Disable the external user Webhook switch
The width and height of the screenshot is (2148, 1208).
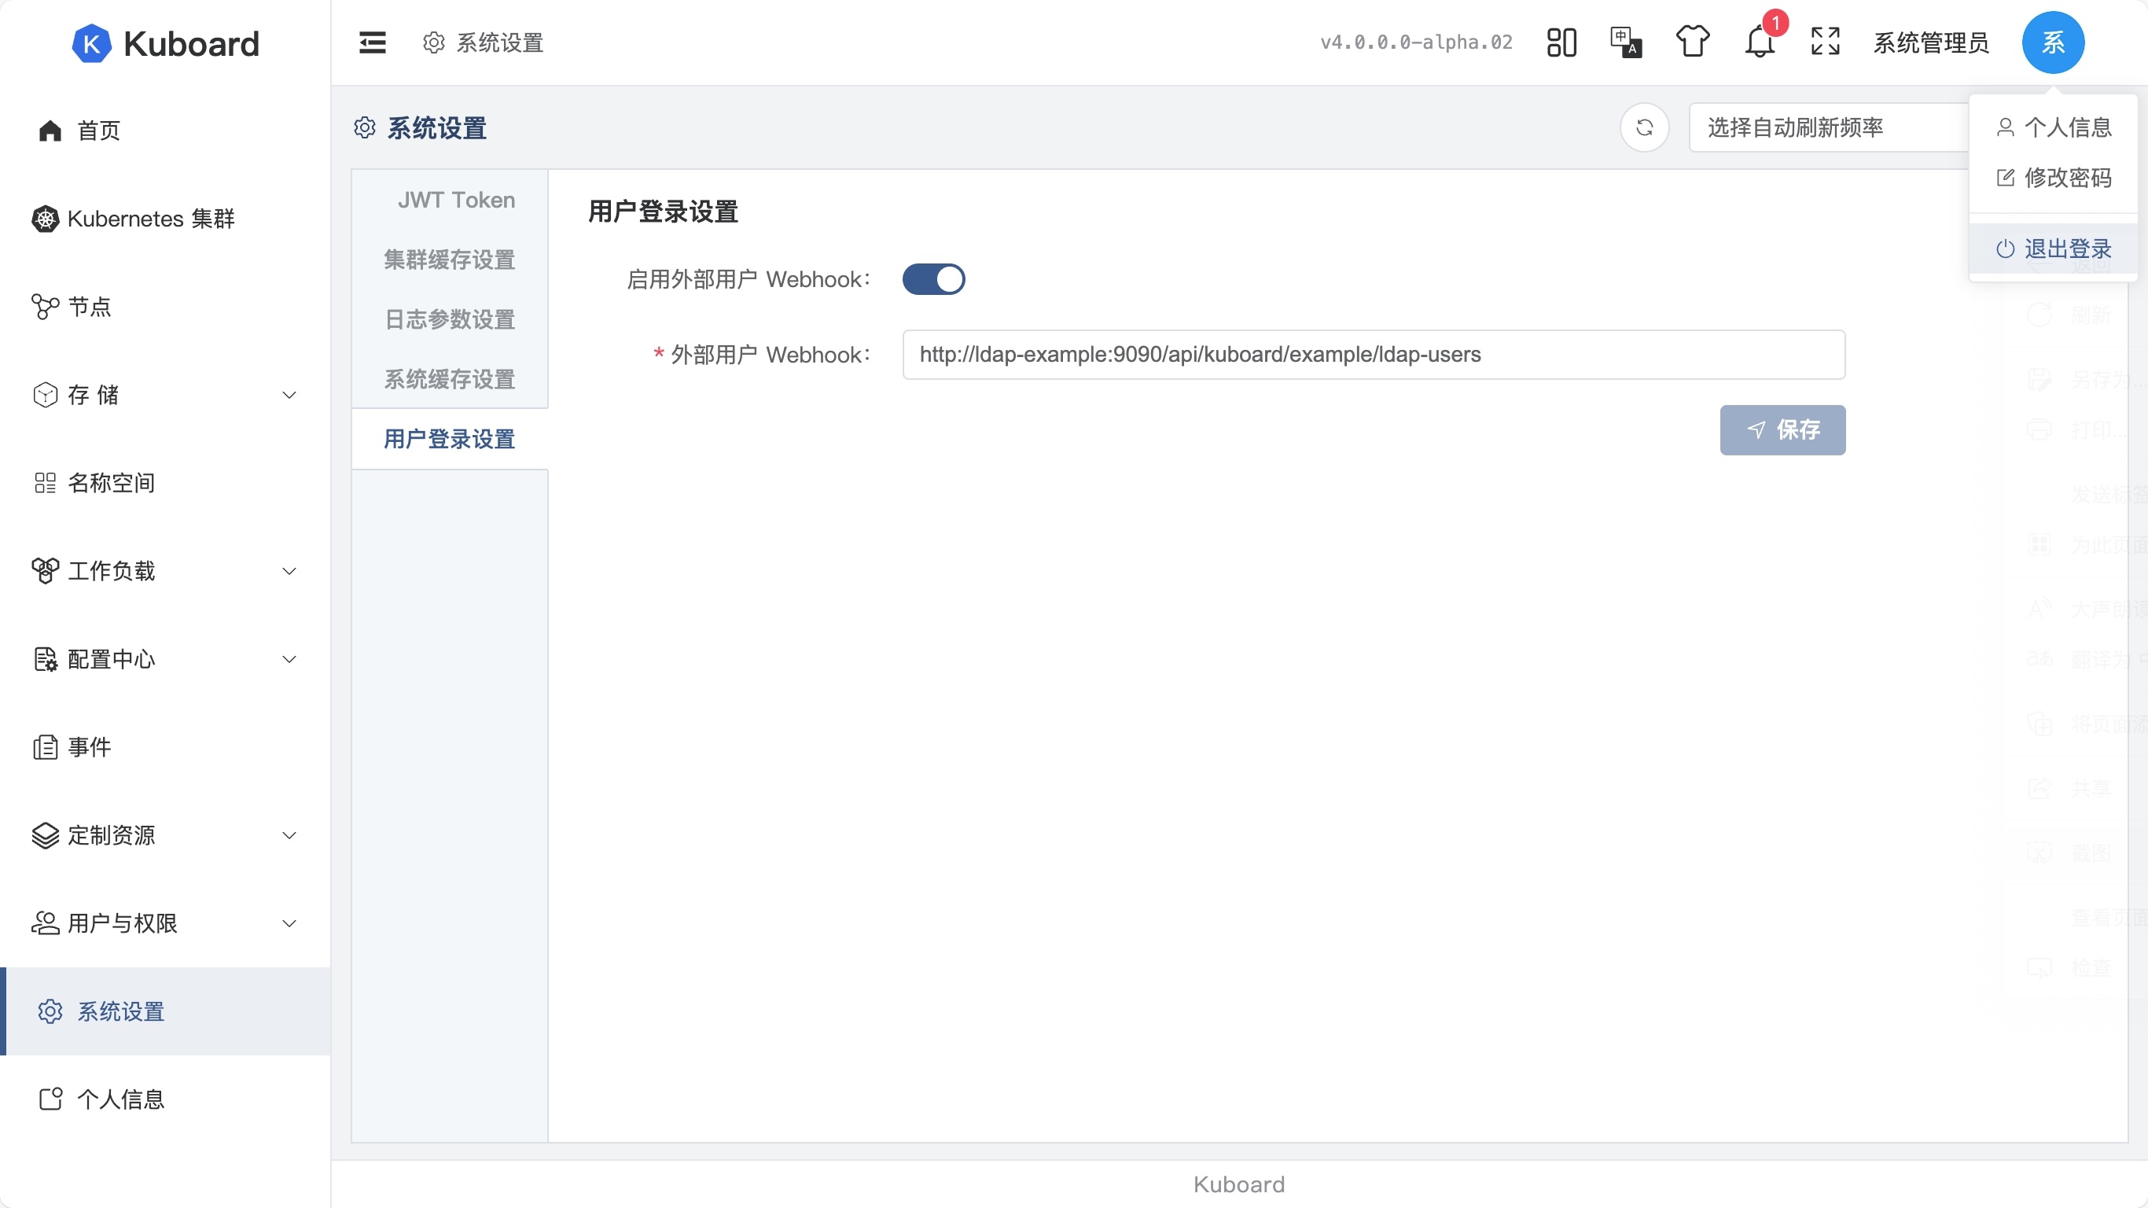[x=933, y=279]
